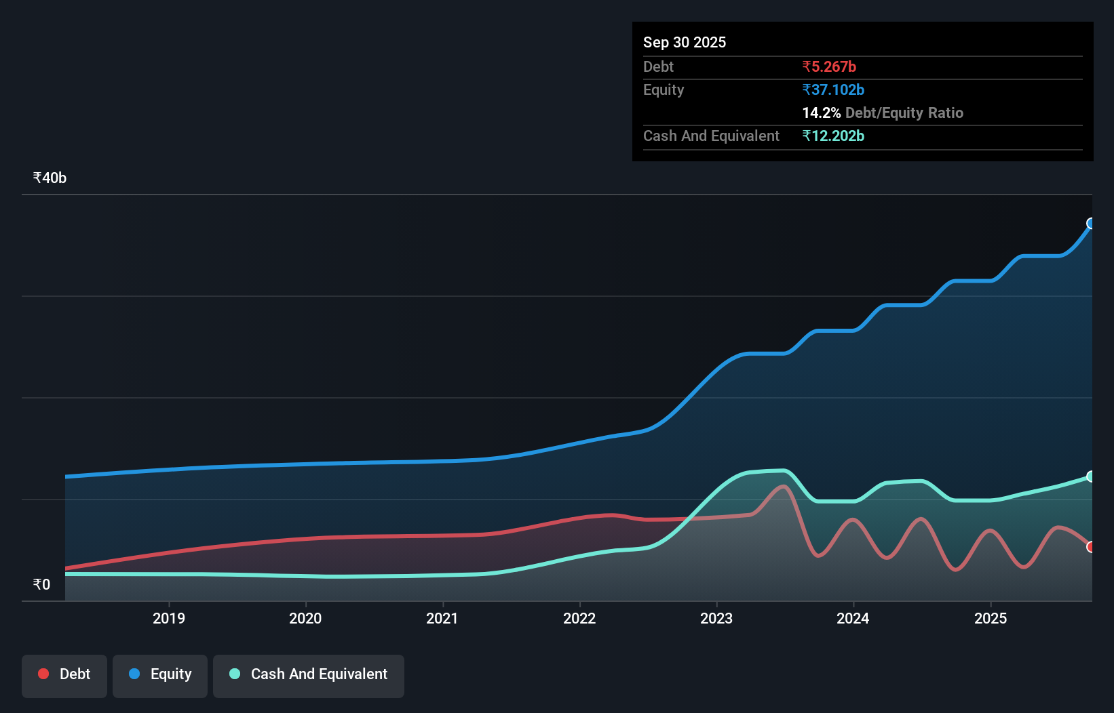Click the ₹37.102b Equity value link
Viewport: 1114px width, 713px height.
834,89
